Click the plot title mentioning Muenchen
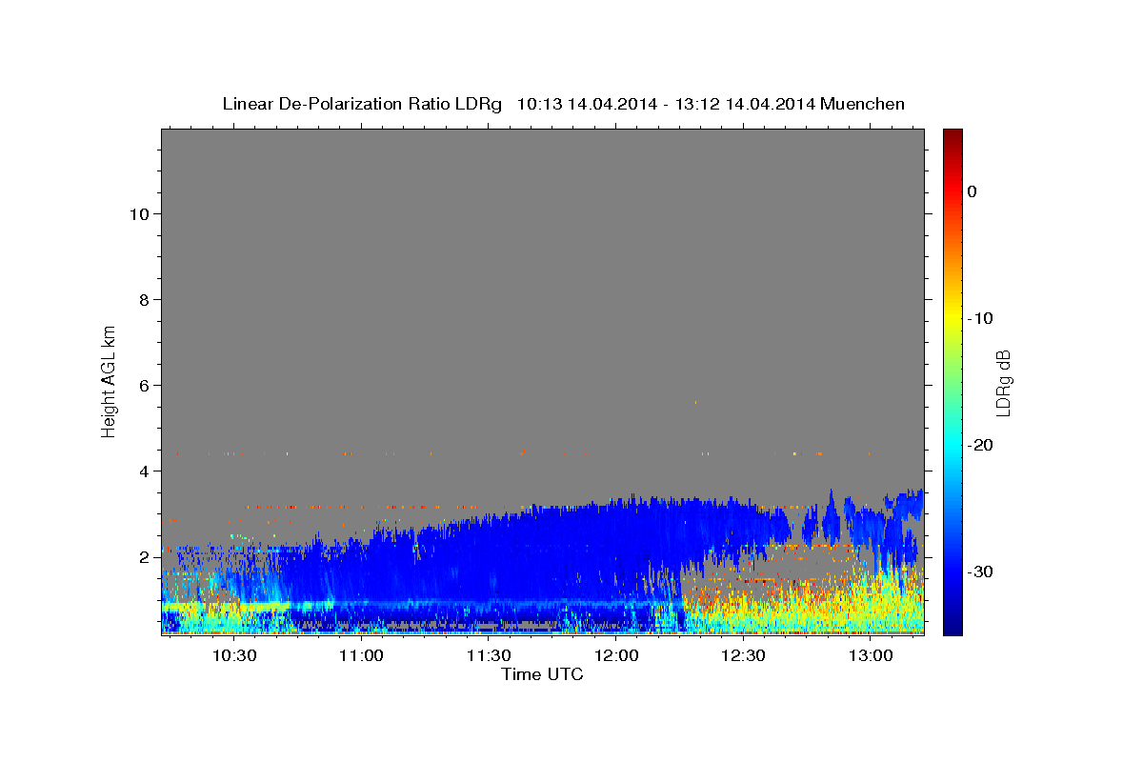Screen dimensions: 1143x762 pyautogui.click(x=563, y=104)
